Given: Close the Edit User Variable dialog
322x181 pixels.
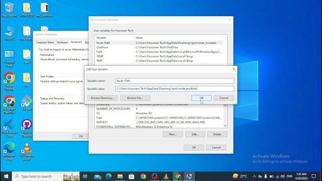Looking at the screenshot, I should point(233,69).
